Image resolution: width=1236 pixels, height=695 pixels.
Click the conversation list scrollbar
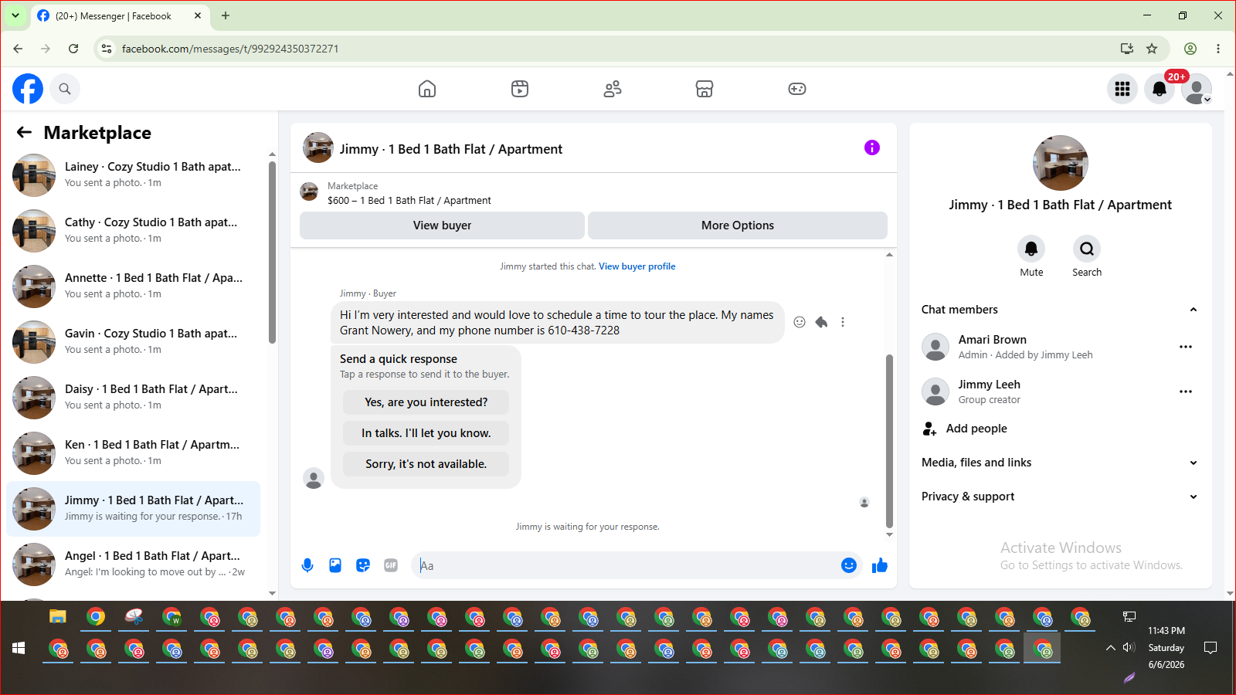click(272, 253)
